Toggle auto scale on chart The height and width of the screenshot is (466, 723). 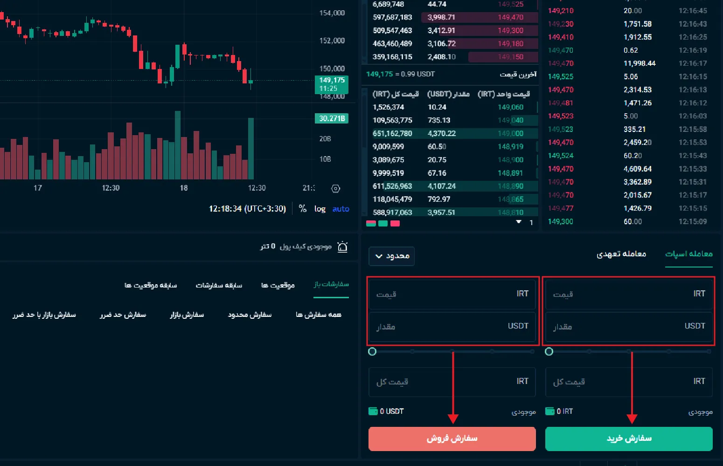341,209
